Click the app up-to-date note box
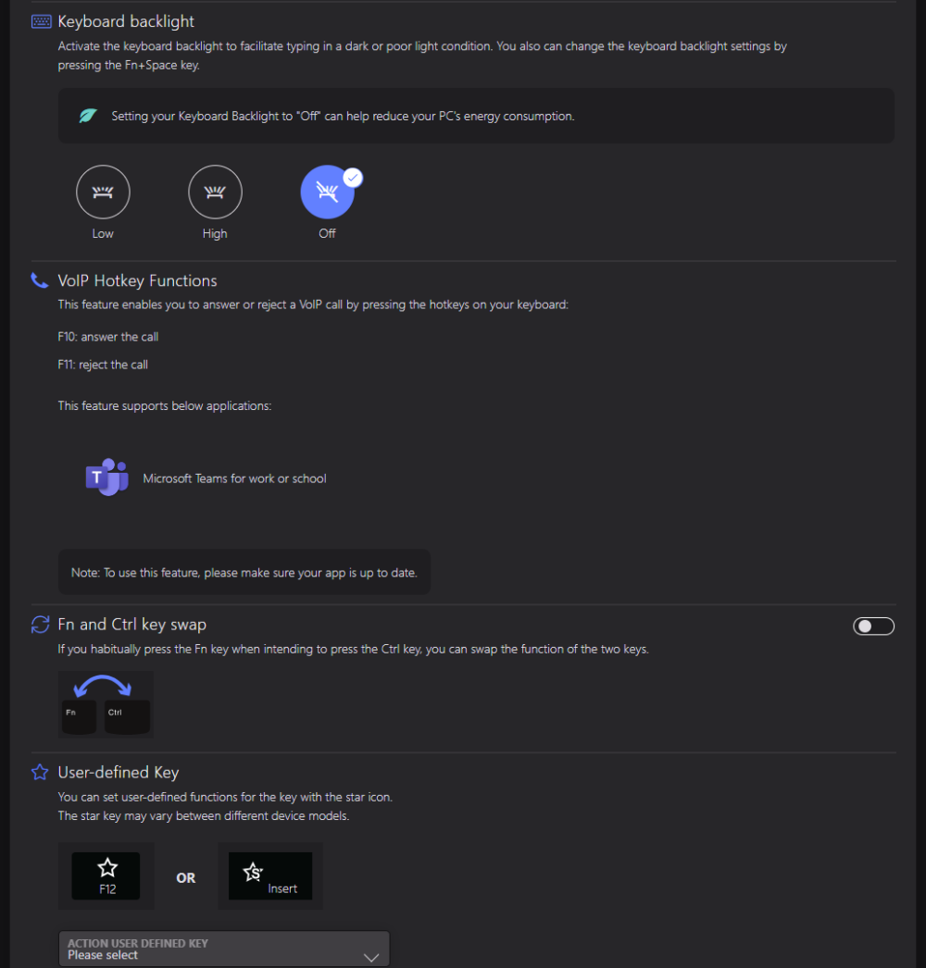This screenshot has width=926, height=968. tap(244, 573)
